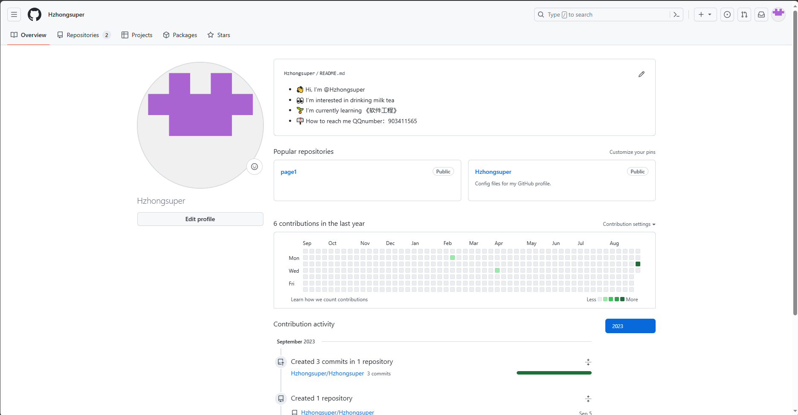Collapse the Created 1 repository entry
The image size is (798, 415).
[588, 399]
